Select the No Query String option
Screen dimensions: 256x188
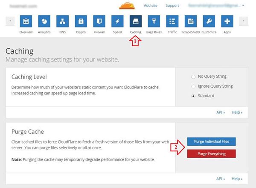[x=193, y=76]
